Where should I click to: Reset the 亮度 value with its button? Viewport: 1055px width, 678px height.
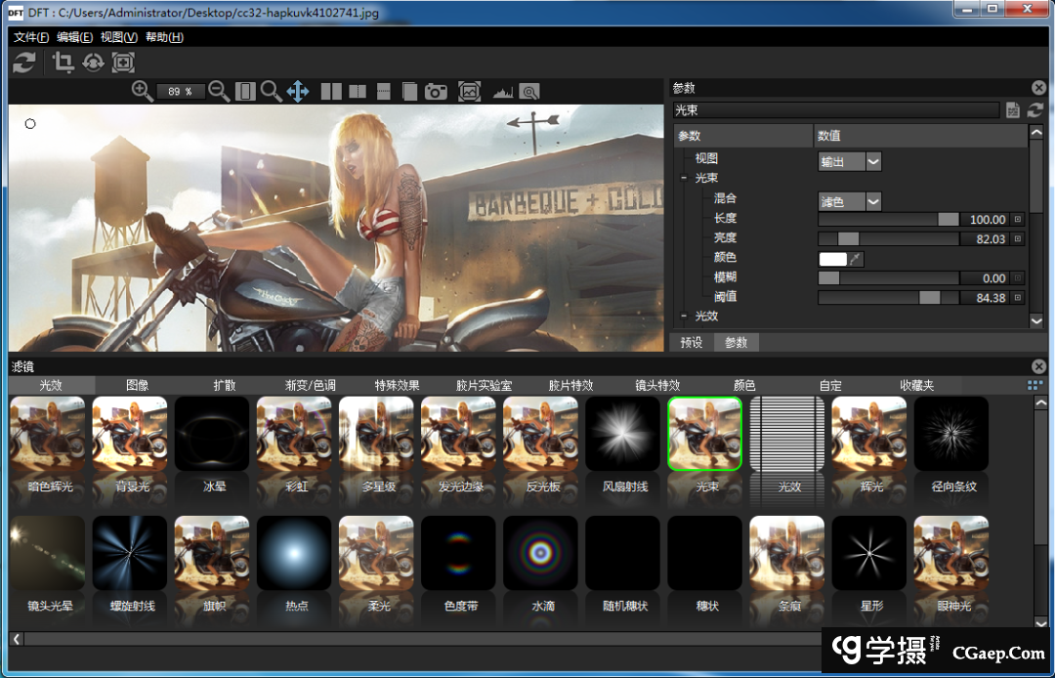(x=1018, y=239)
